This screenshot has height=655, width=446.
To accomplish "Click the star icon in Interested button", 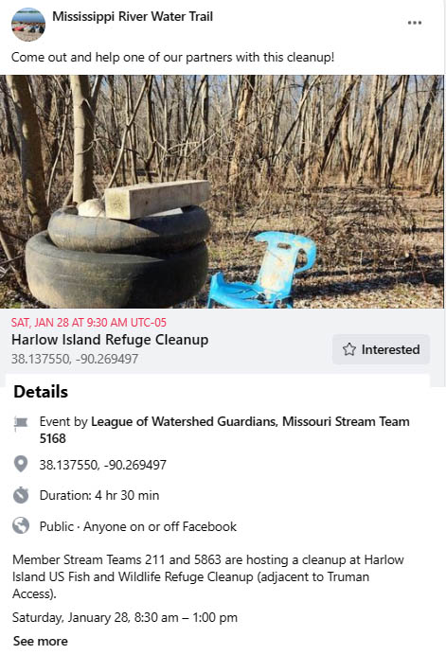I will (x=349, y=349).
